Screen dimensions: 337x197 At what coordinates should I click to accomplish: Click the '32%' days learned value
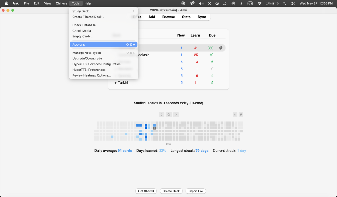(163, 151)
